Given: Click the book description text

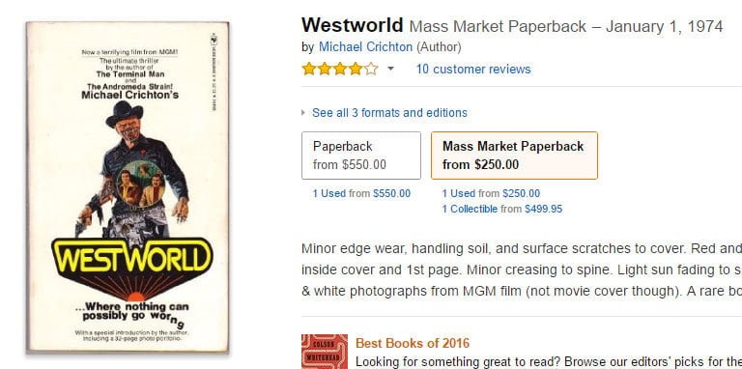Looking at the screenshot, I should pyautogui.click(x=521, y=270).
